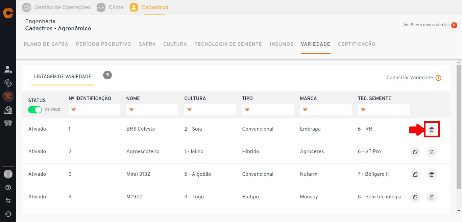Delete the Agroescoteiro variety row
Image resolution: width=462 pixels, height=222 pixels.
point(432,152)
